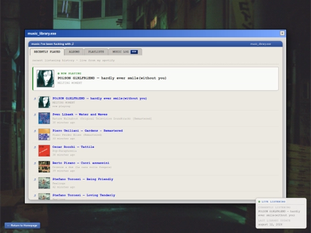Open the Berto Pisano Cuori assassini link
Screen dimensions: 311x233
[x=81, y=163]
